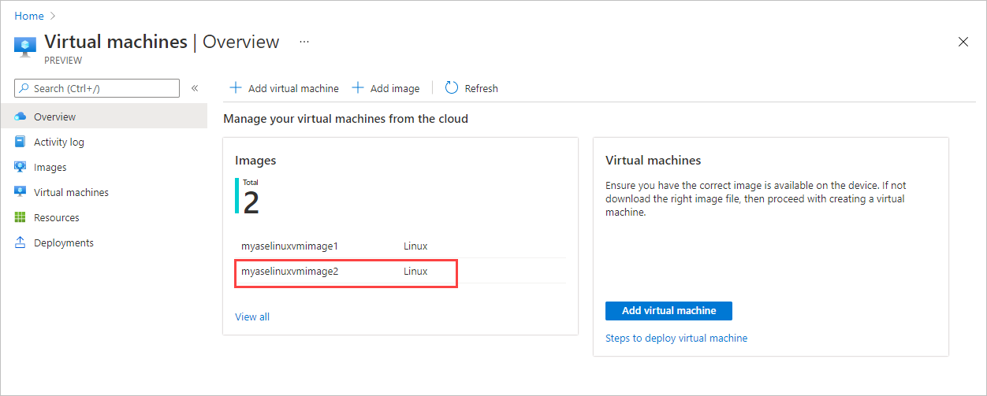Click the Overview cloud icon in sidebar
The width and height of the screenshot is (987, 396).
tap(20, 117)
